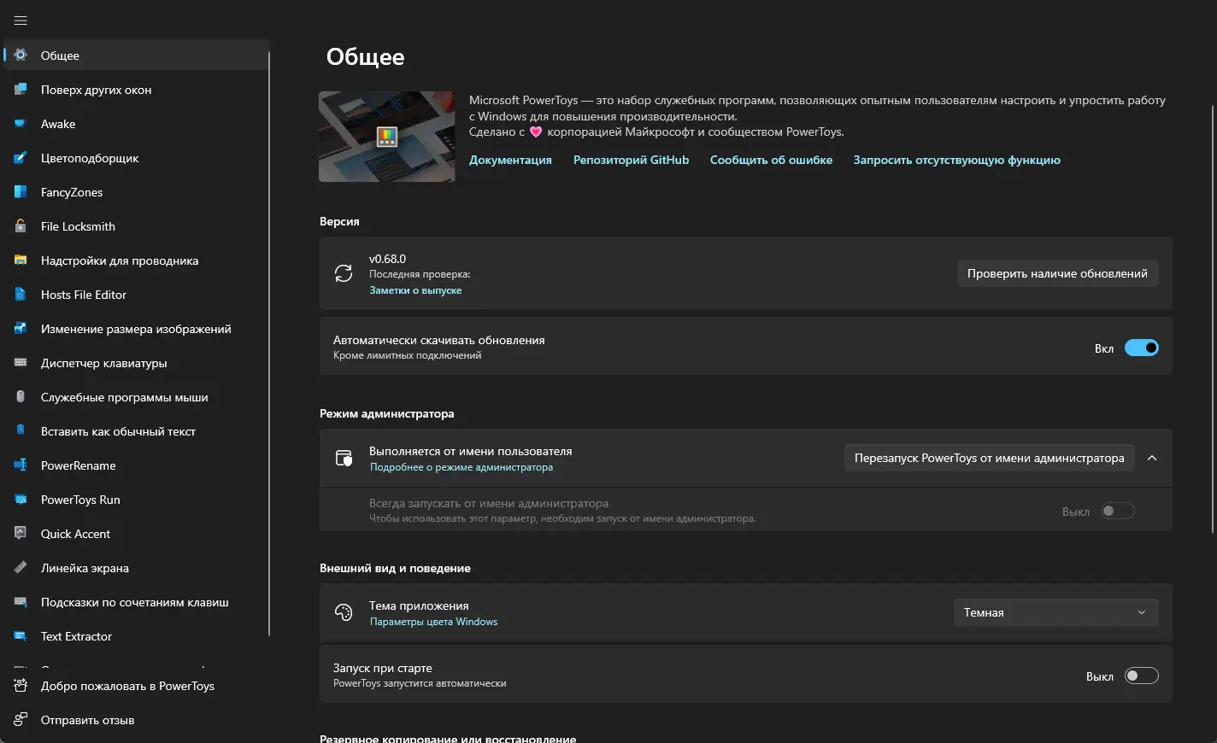Open the Линейка экрана settings page
The width and height of the screenshot is (1217, 743).
tap(137, 568)
